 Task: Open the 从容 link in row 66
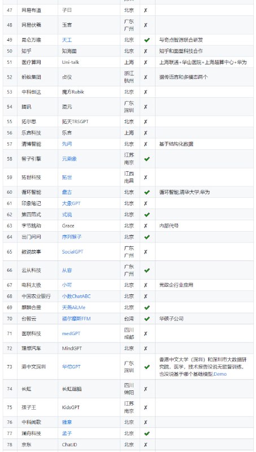coord(67,270)
